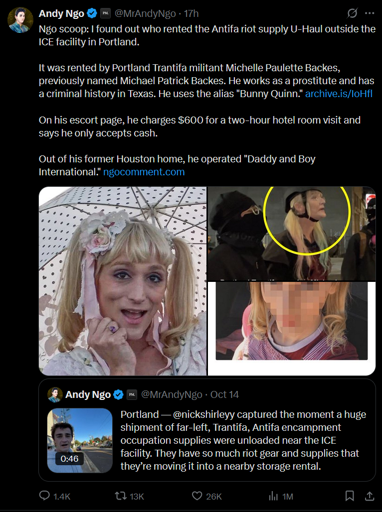Bookmark this post

350,496
